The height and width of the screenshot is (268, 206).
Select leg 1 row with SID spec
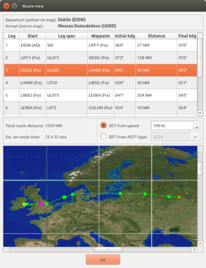(x=100, y=45)
